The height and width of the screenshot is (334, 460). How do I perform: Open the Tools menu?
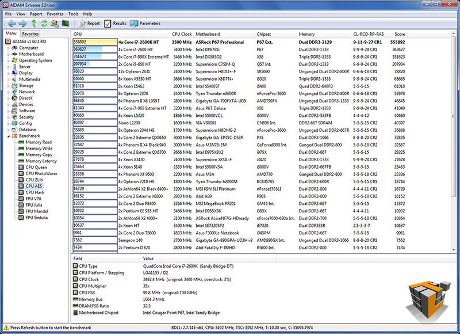pyautogui.click(x=73, y=14)
